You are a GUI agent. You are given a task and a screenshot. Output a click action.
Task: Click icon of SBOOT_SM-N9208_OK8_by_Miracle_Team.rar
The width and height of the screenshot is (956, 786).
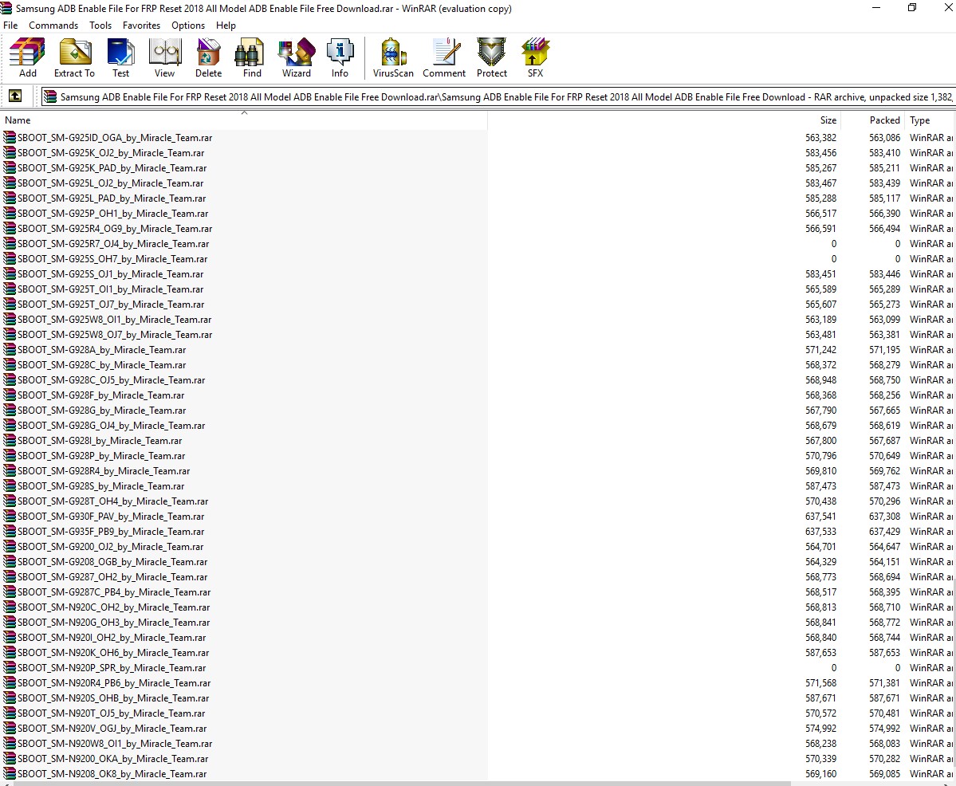tap(10, 774)
